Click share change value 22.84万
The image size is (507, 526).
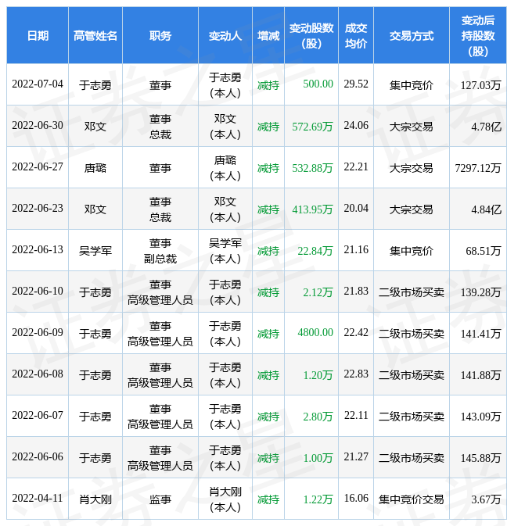(315, 251)
